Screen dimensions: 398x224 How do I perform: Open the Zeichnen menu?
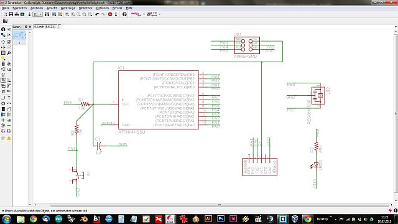click(37, 8)
